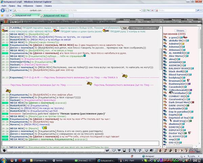203x163 pixels.
Task: Click the browser search box
Action: (175, 11)
